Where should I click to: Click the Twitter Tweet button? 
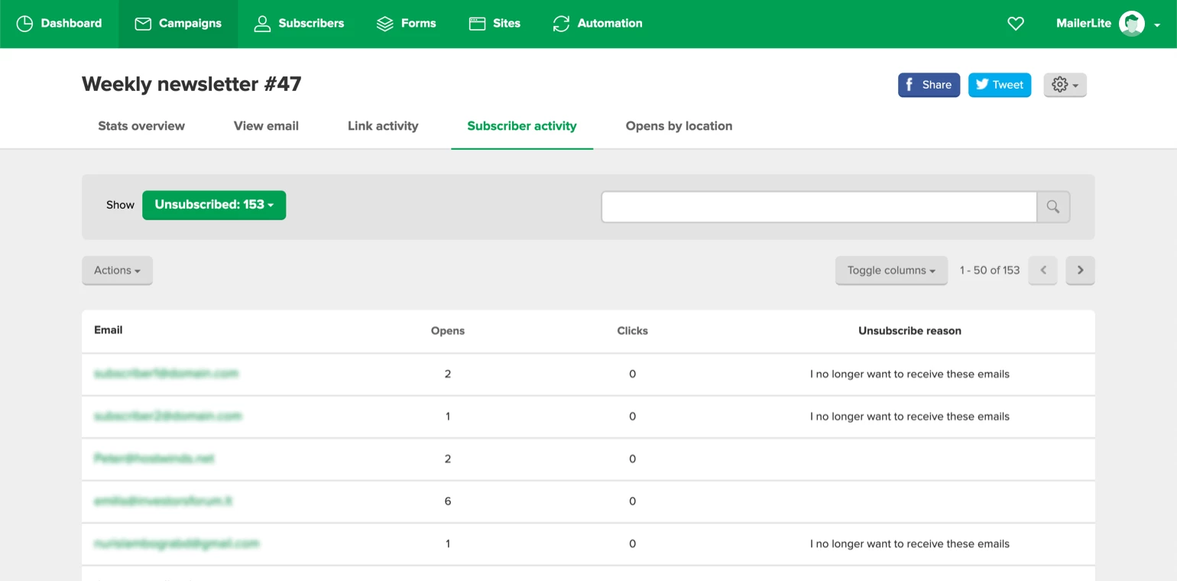pos(999,85)
